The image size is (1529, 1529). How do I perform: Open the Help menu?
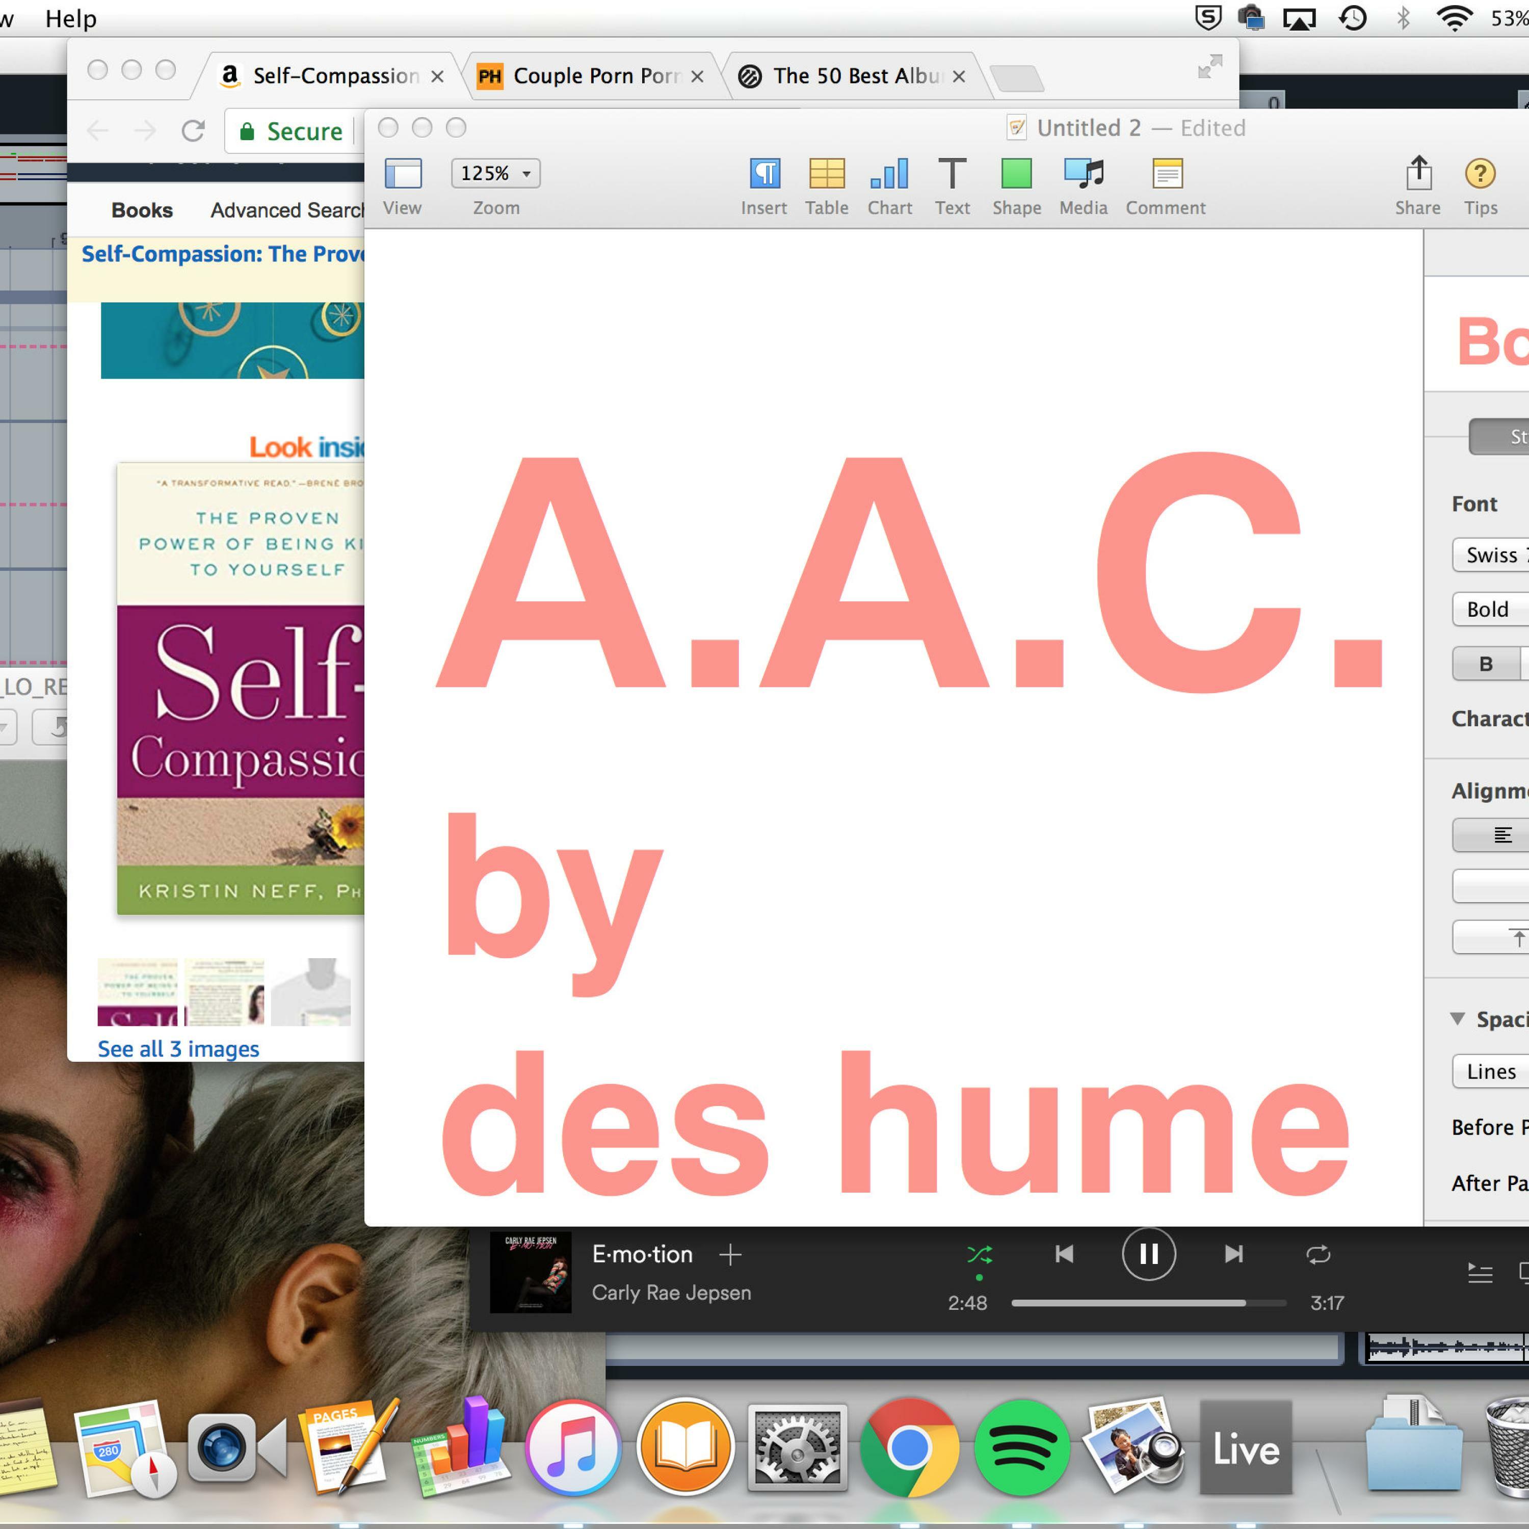(70, 18)
